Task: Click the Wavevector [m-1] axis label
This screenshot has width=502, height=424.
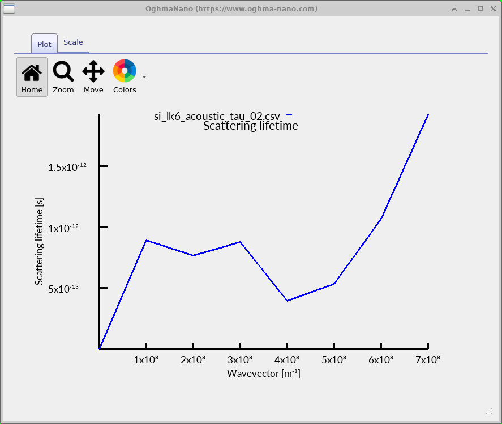Action: click(x=264, y=374)
